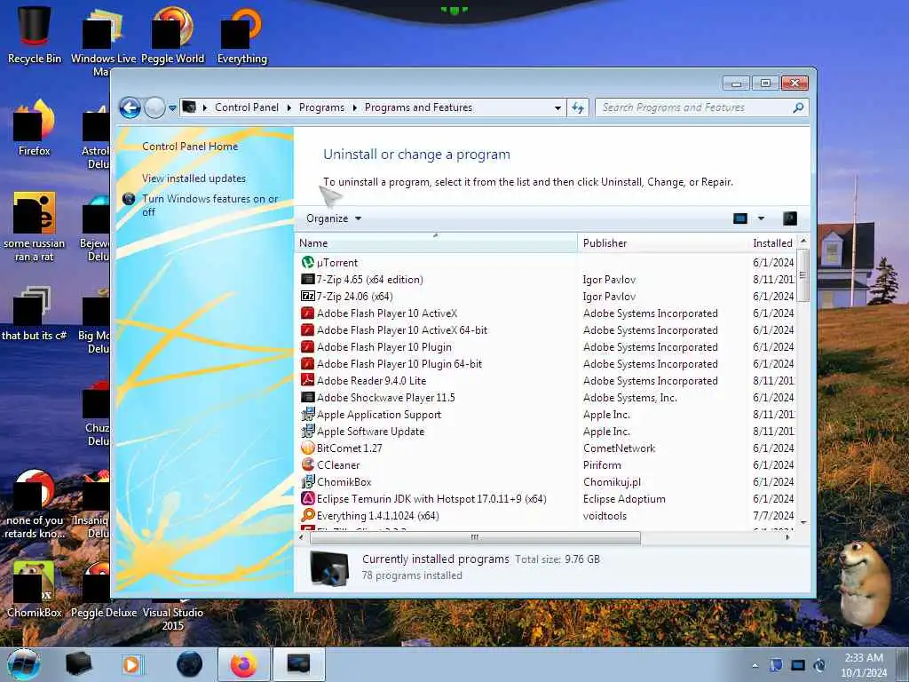This screenshot has width=909, height=682.
Task: Sort by the Name column header
Action: (436, 243)
